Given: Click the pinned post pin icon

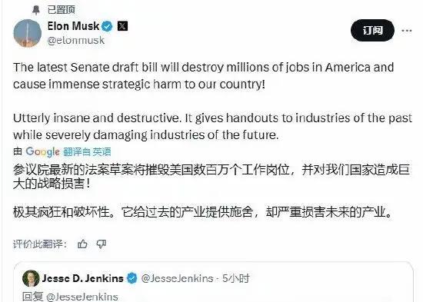Looking at the screenshot, I should point(35,10).
